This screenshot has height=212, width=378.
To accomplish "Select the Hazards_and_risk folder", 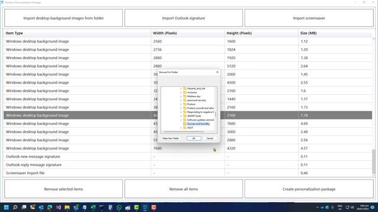I will coord(196,88).
